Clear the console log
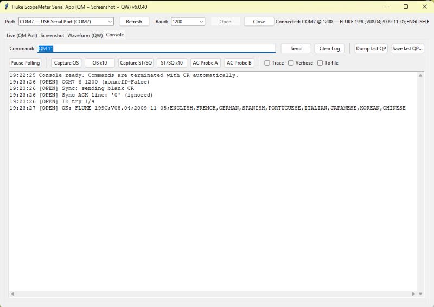The width and height of the screenshot is (434, 307). [329, 48]
